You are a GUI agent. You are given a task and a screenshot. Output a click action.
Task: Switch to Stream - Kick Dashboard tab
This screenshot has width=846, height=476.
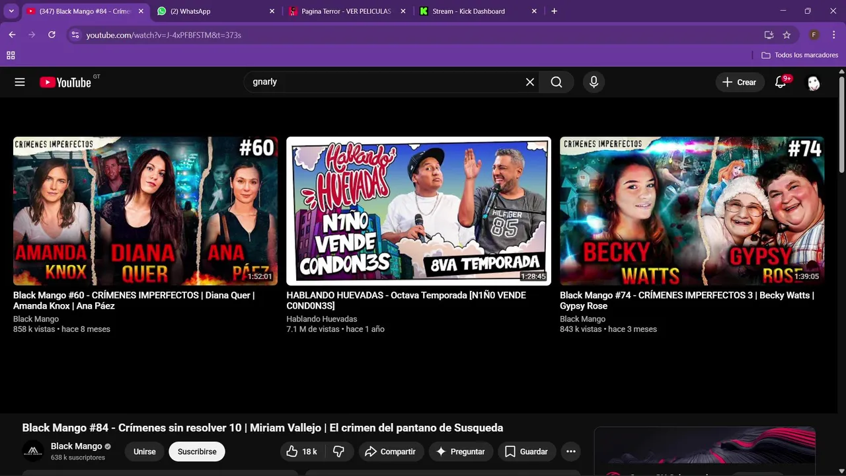[477, 11]
